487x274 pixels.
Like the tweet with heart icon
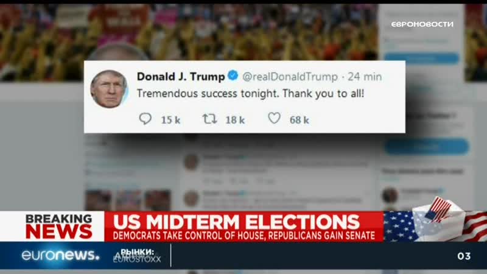275,118
